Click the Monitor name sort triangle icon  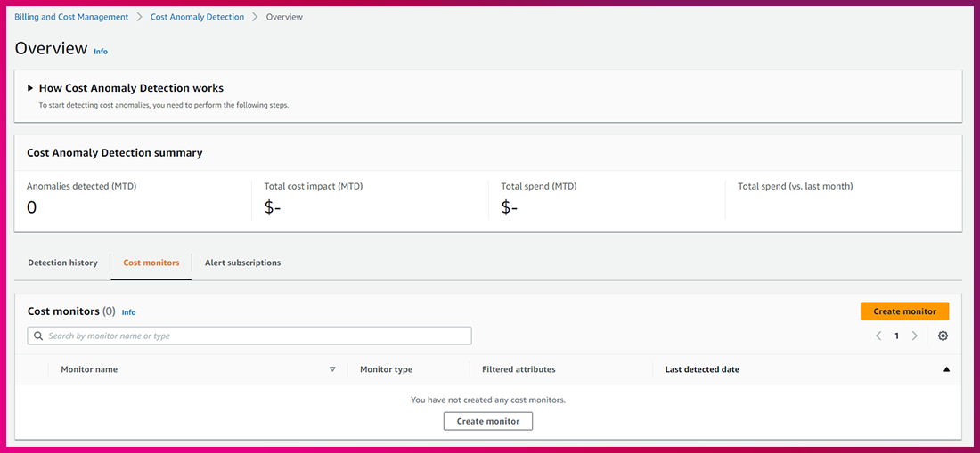[x=332, y=369]
